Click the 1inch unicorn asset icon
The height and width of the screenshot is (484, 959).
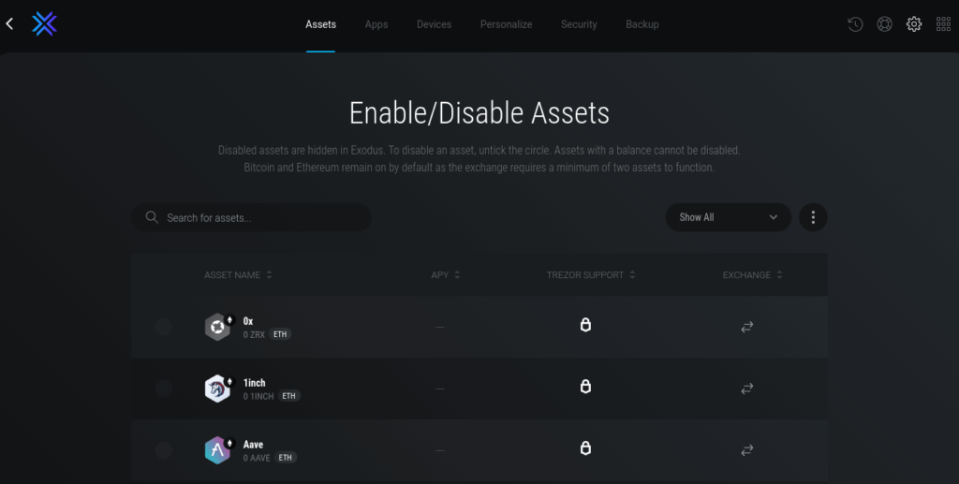click(x=217, y=389)
